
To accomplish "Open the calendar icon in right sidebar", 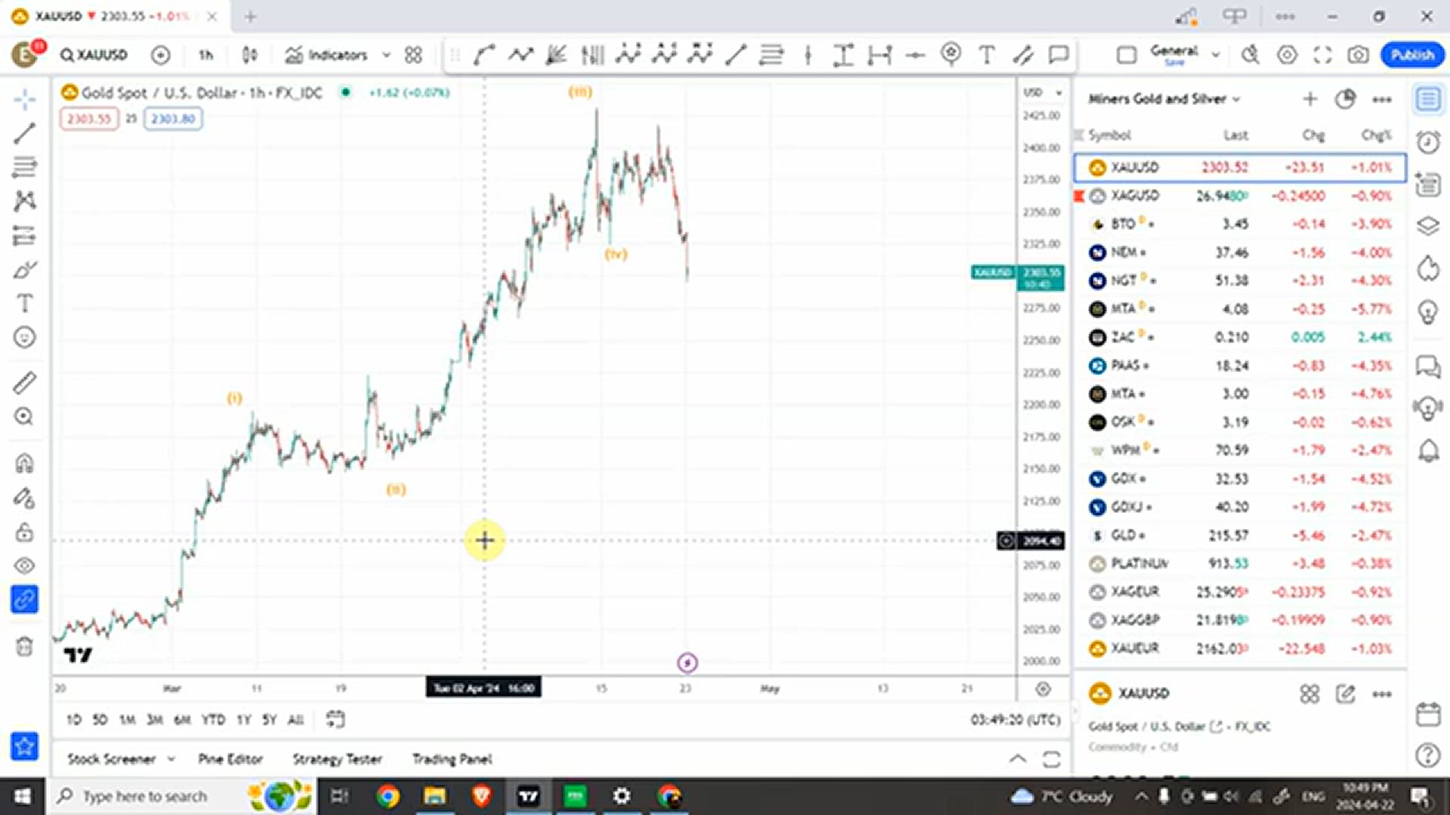I will [1428, 714].
